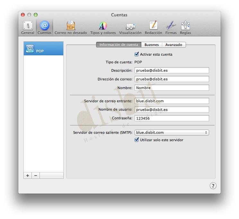The height and width of the screenshot is (219, 239).
Task: Open the Redacción preferences pane
Action: [x=153, y=28]
